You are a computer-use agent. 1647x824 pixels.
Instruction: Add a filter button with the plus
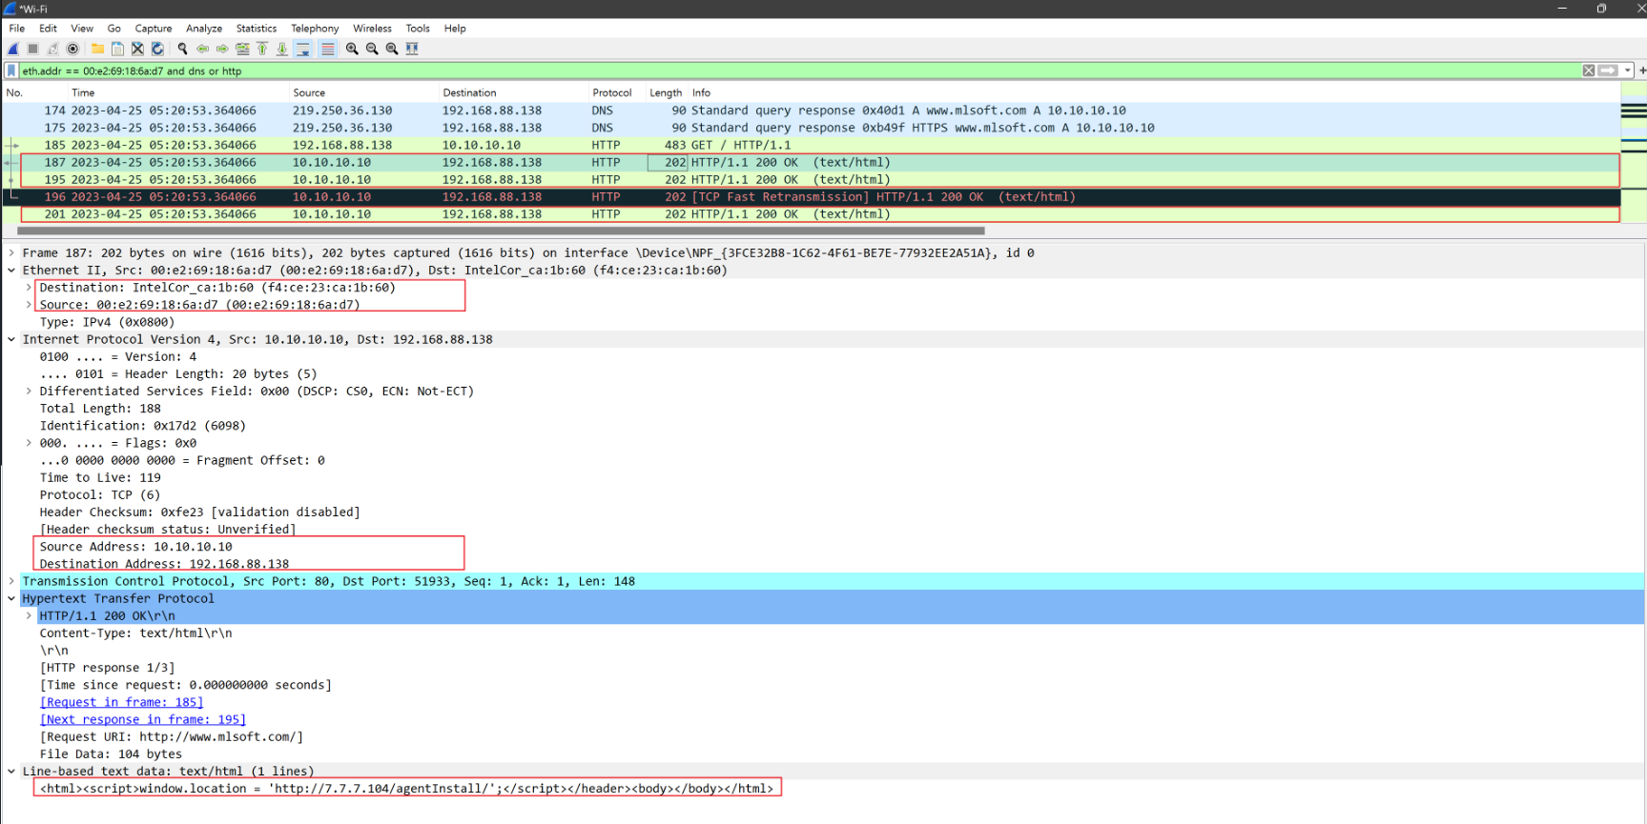[x=1642, y=70]
